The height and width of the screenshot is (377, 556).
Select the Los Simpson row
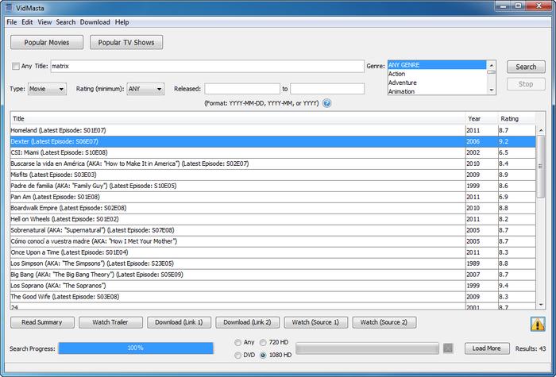(x=273, y=264)
